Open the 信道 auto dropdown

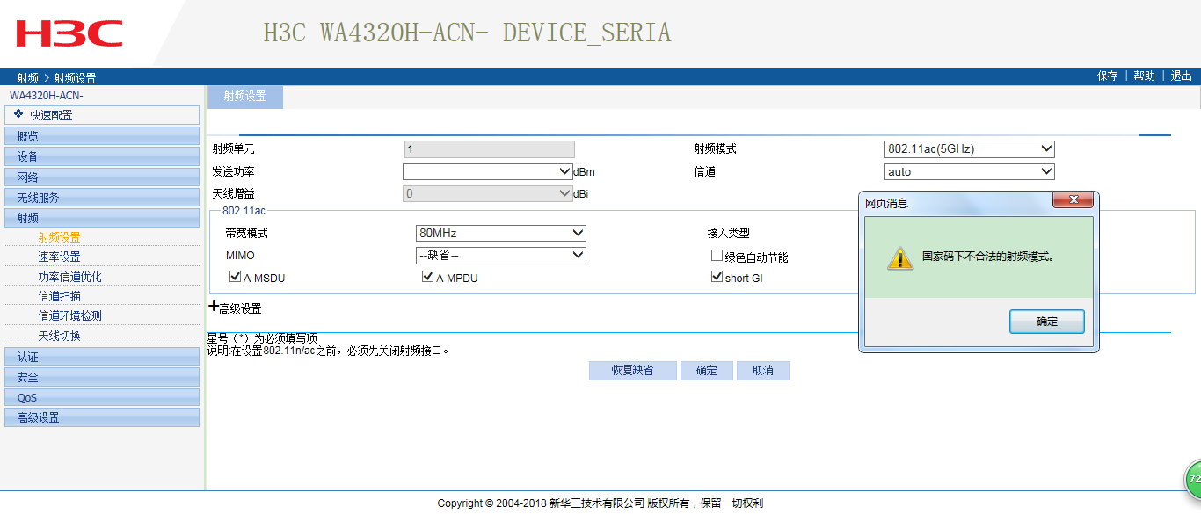point(969,172)
